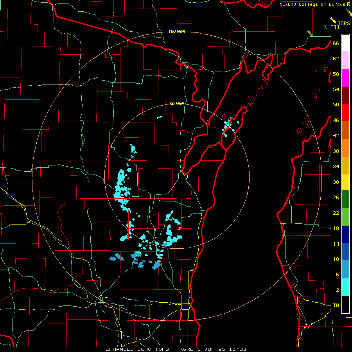Image resolution: width=352 pixels, height=352 pixels.
Task: Click the light green legend swatch
Action: point(345,217)
